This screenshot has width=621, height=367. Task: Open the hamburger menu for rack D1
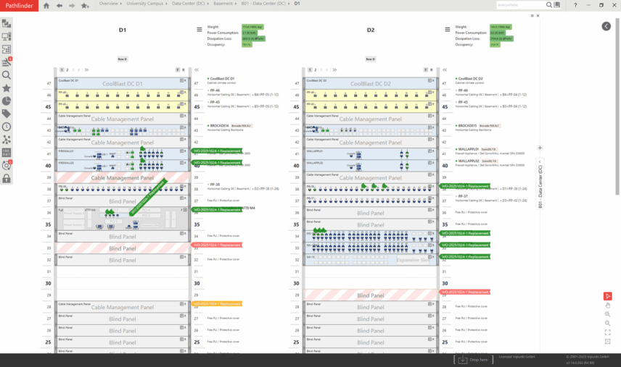[200, 30]
